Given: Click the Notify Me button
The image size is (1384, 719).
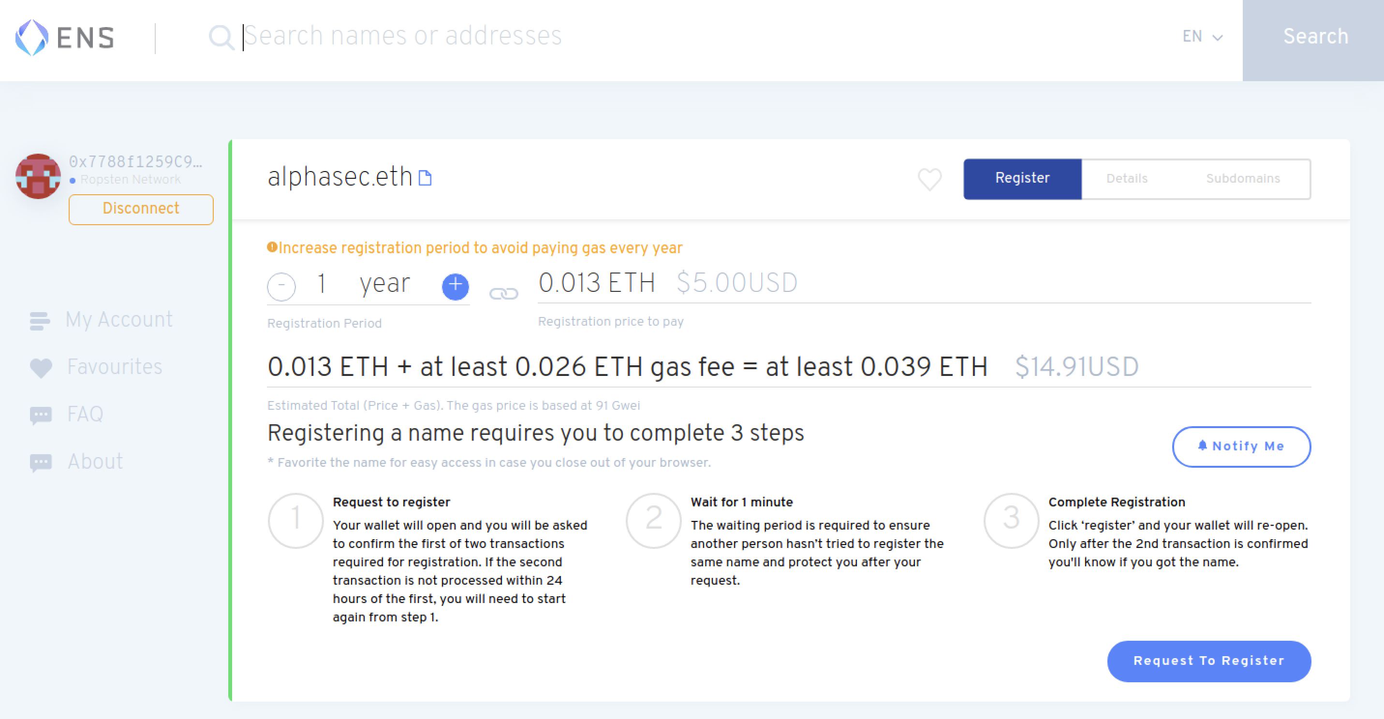Looking at the screenshot, I should 1240,446.
